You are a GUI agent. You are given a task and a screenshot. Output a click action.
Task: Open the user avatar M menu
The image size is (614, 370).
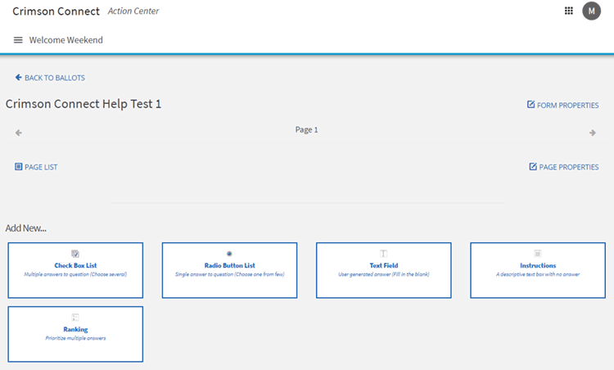591,11
